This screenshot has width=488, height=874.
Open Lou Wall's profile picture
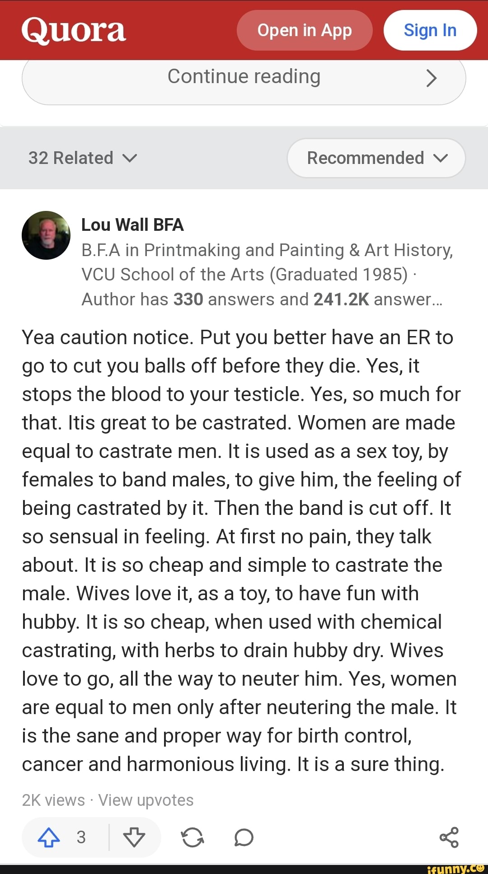click(46, 235)
